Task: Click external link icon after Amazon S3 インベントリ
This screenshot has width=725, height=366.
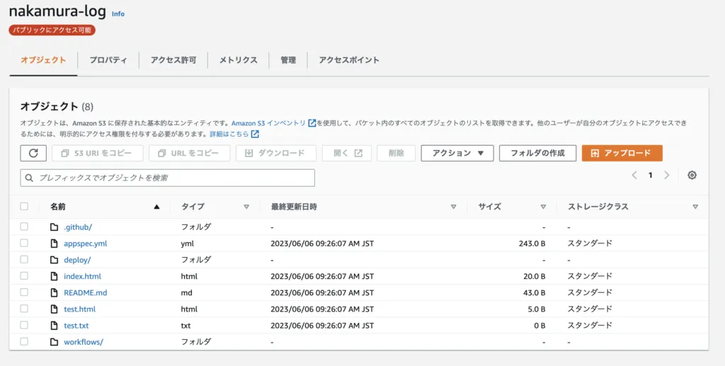Action: click(312, 123)
